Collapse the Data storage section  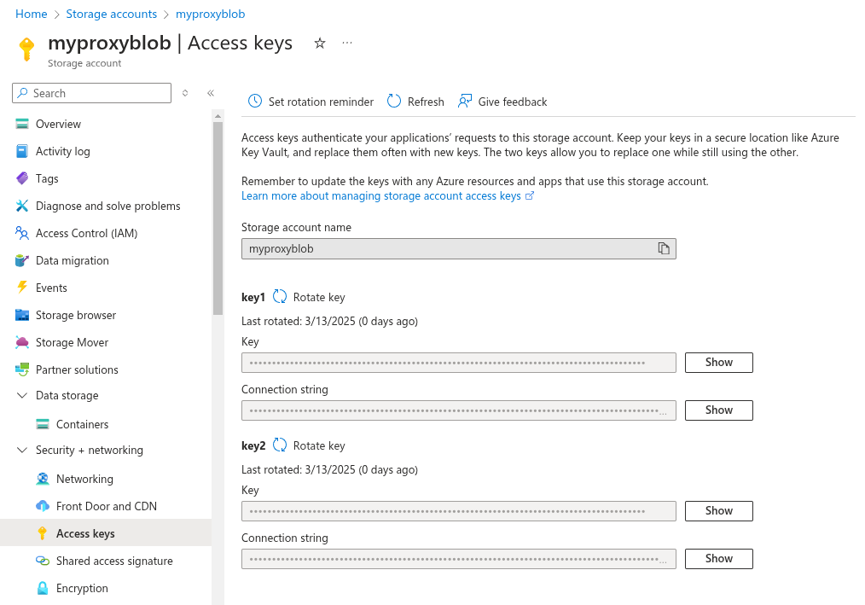pyautogui.click(x=22, y=395)
